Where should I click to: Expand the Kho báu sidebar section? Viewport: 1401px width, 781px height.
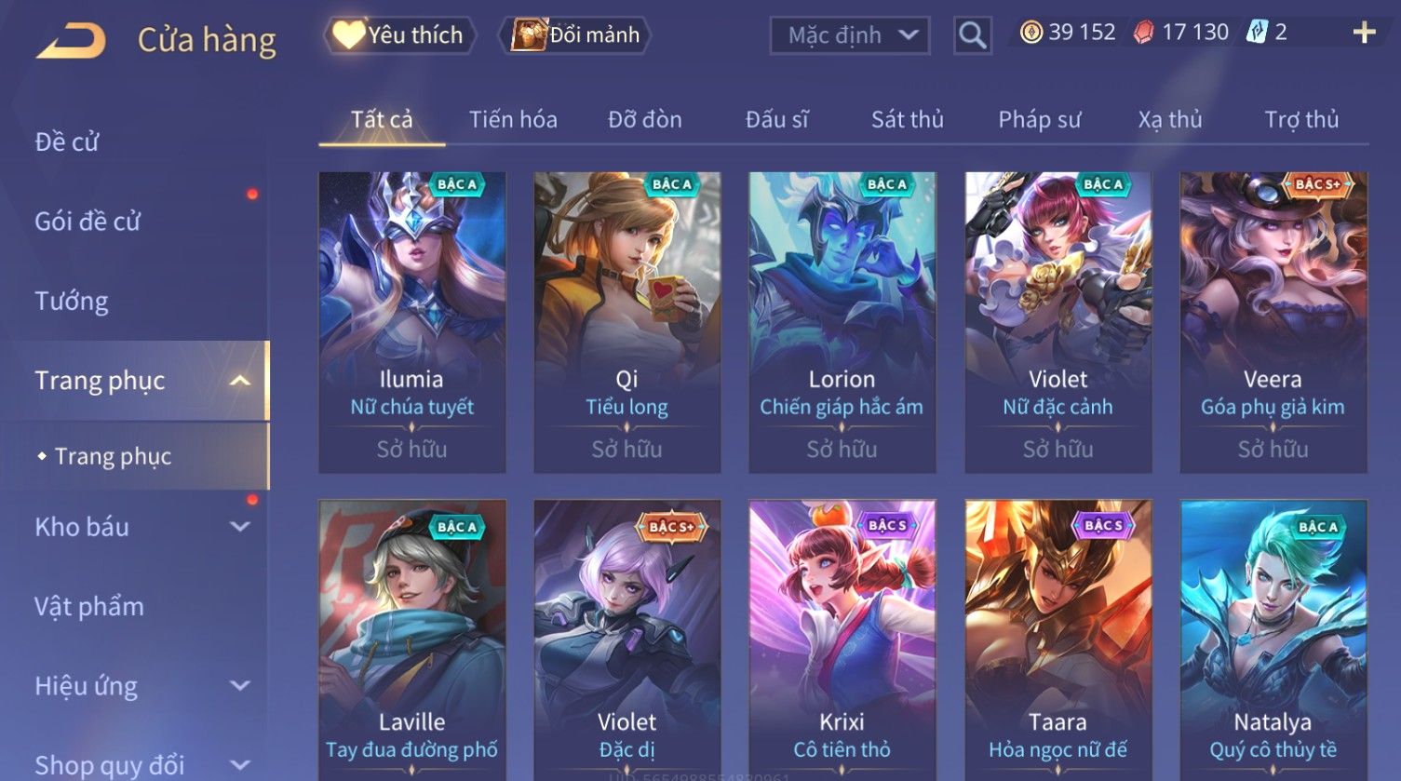click(x=239, y=526)
